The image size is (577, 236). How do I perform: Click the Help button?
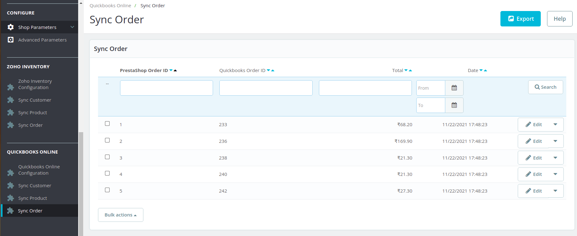[x=560, y=19]
